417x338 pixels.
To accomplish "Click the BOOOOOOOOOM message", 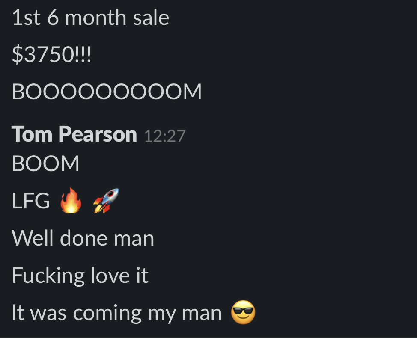I will (107, 92).
